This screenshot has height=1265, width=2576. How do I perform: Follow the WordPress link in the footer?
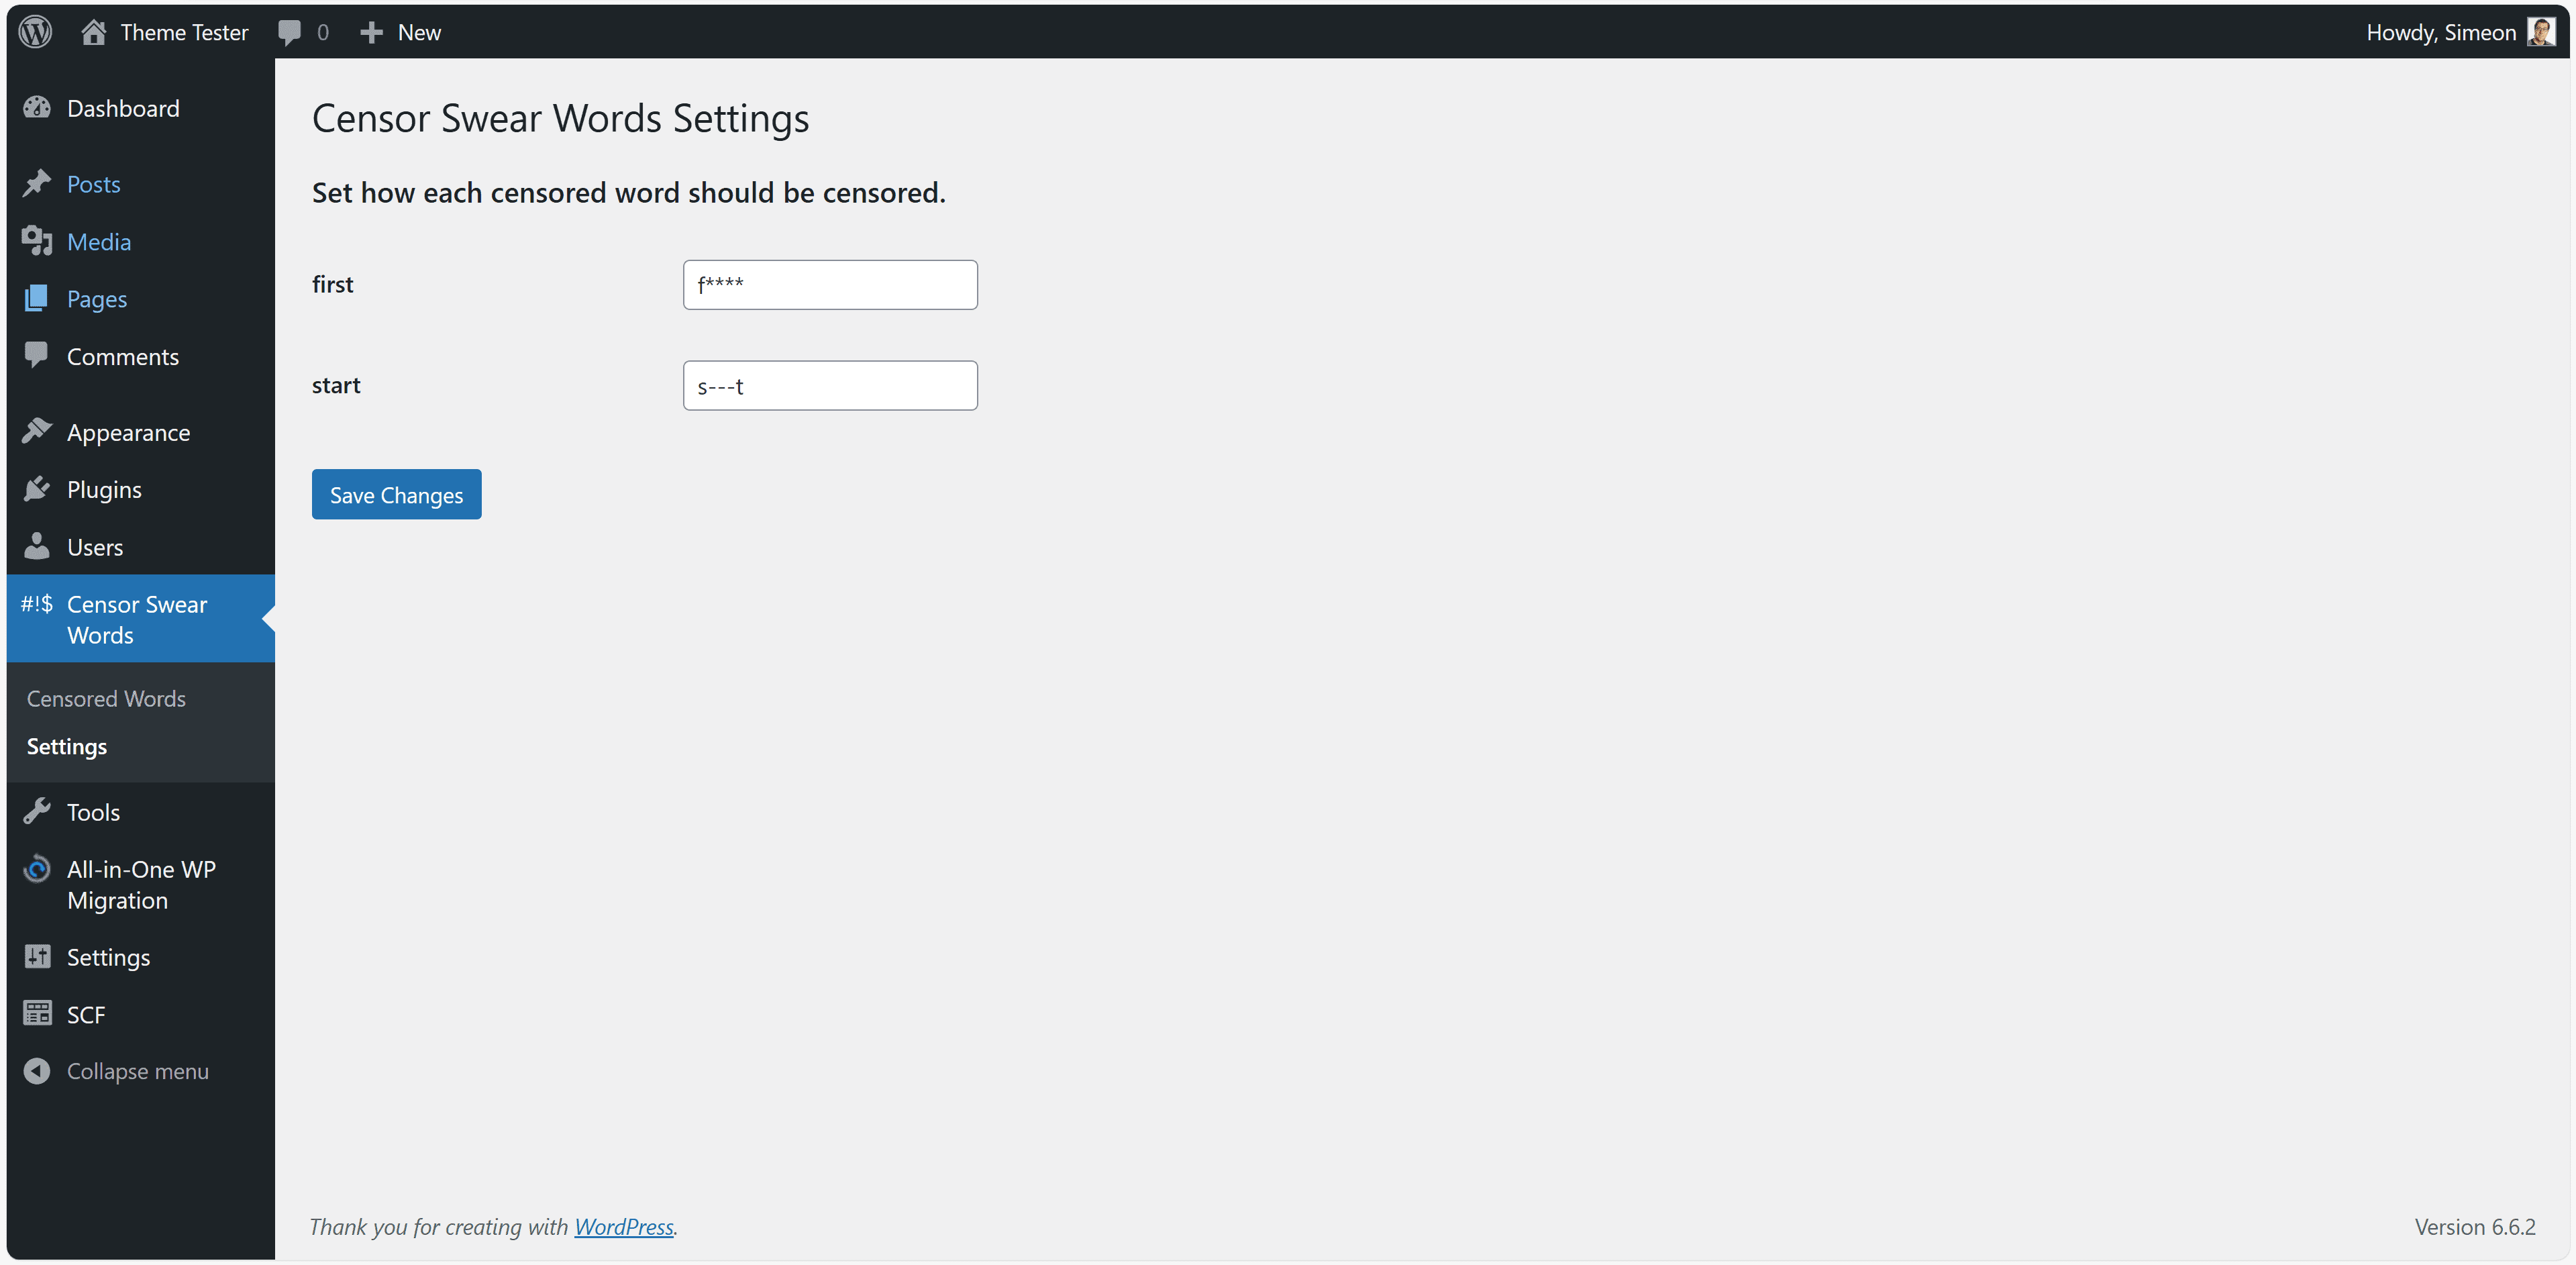pyautogui.click(x=624, y=1226)
